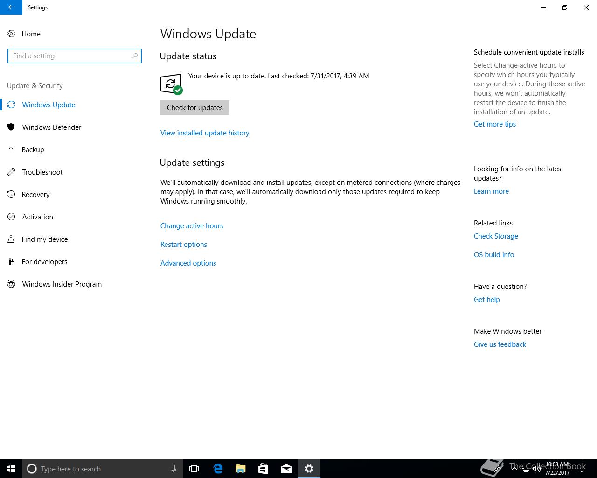Click the Check for updates button
Screen dimensions: 597x478
tap(195, 107)
